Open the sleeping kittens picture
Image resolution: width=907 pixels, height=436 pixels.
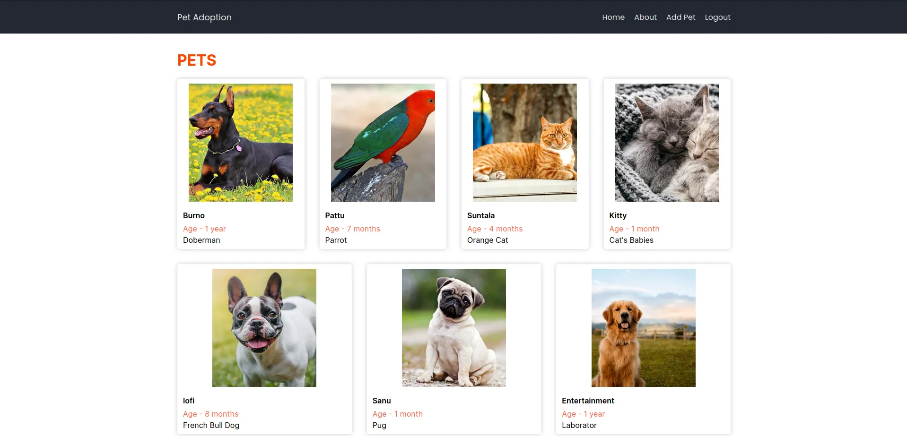coord(667,143)
